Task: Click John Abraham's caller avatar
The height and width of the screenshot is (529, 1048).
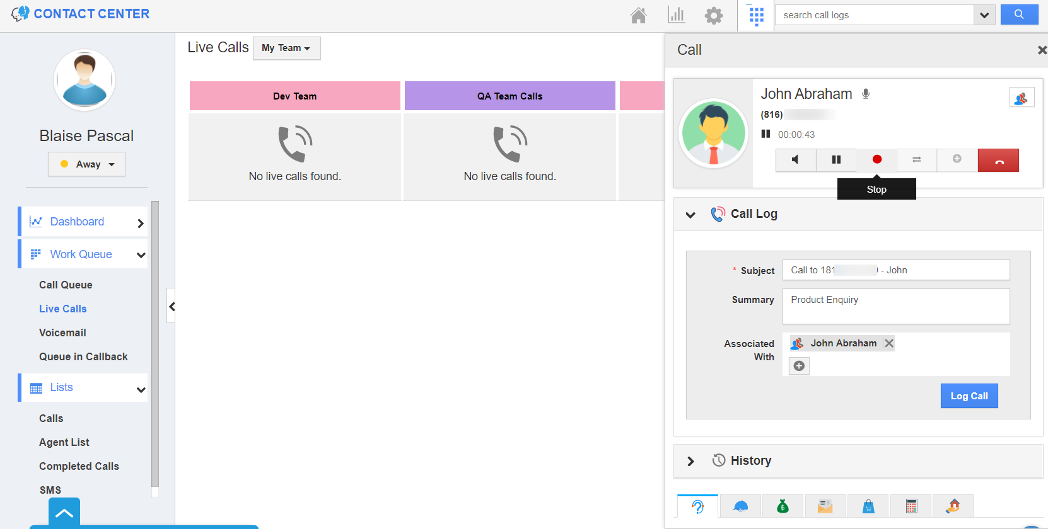Action: pyautogui.click(x=714, y=133)
